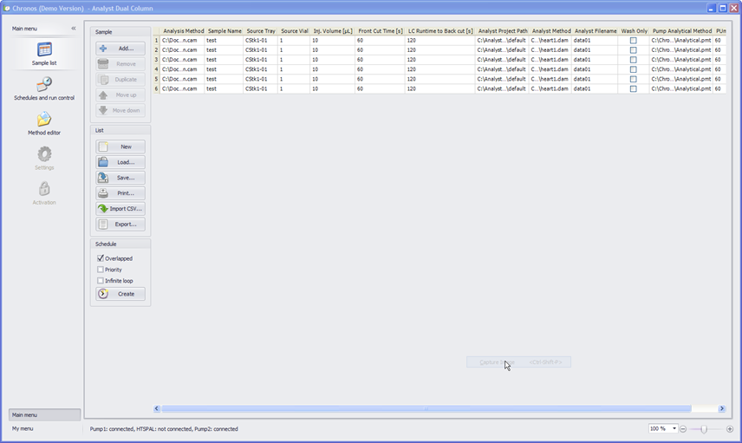Click the Duplicate sample button

click(120, 80)
